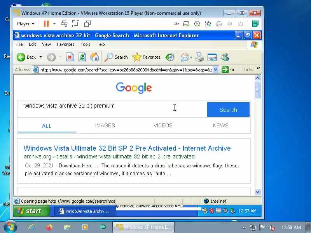Open Windows Vista Ultimate 32 Bit result link

click(127, 148)
